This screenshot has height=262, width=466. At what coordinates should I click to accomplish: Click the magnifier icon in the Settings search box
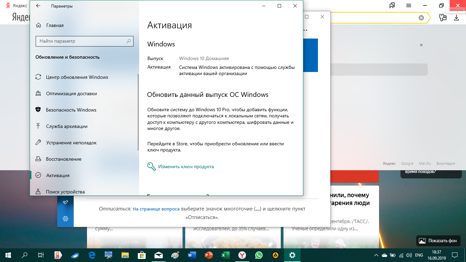coord(129,41)
